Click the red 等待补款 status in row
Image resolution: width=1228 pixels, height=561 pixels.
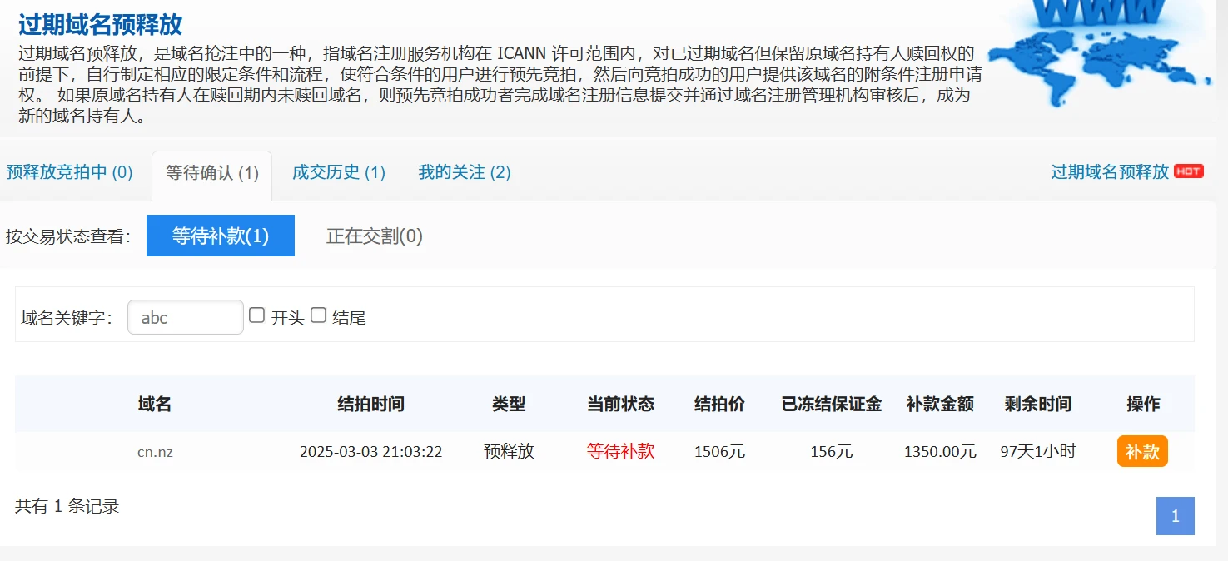coord(620,452)
